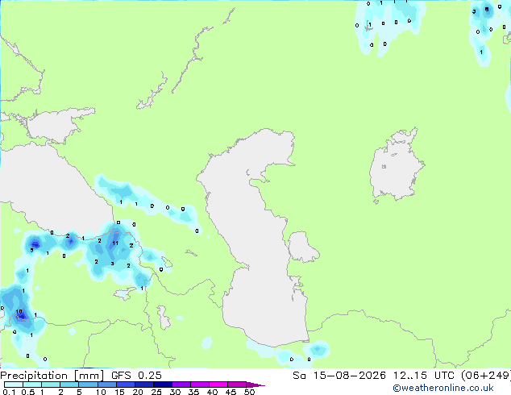Viewport: 511px width, 395px height.
Task: Click the 0.1–0.5 mm palest legend swatch
Action: click(x=14, y=385)
